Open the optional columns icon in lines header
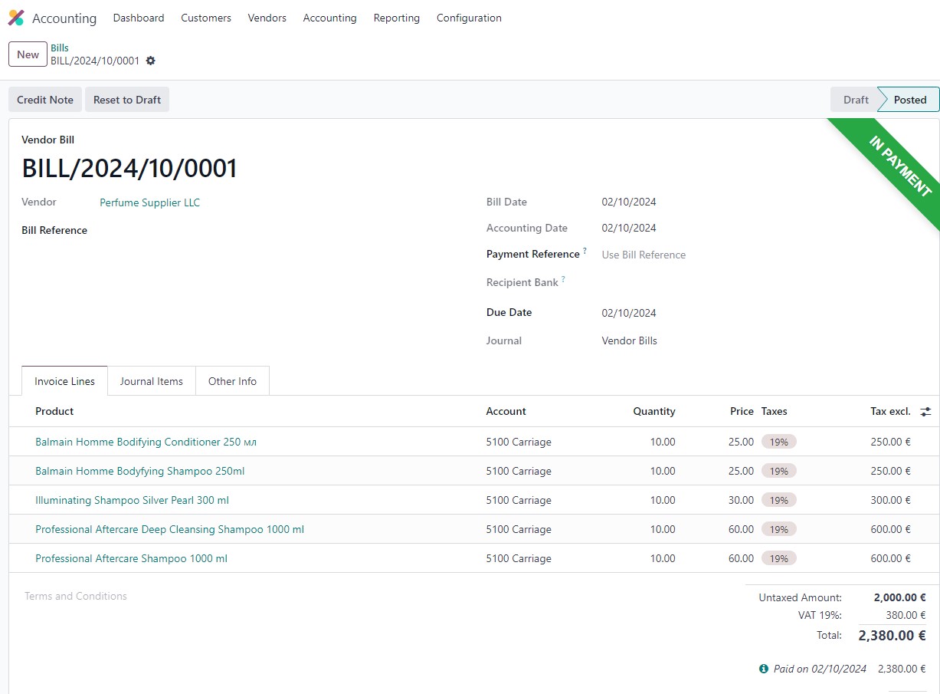The image size is (940, 694). point(925,411)
